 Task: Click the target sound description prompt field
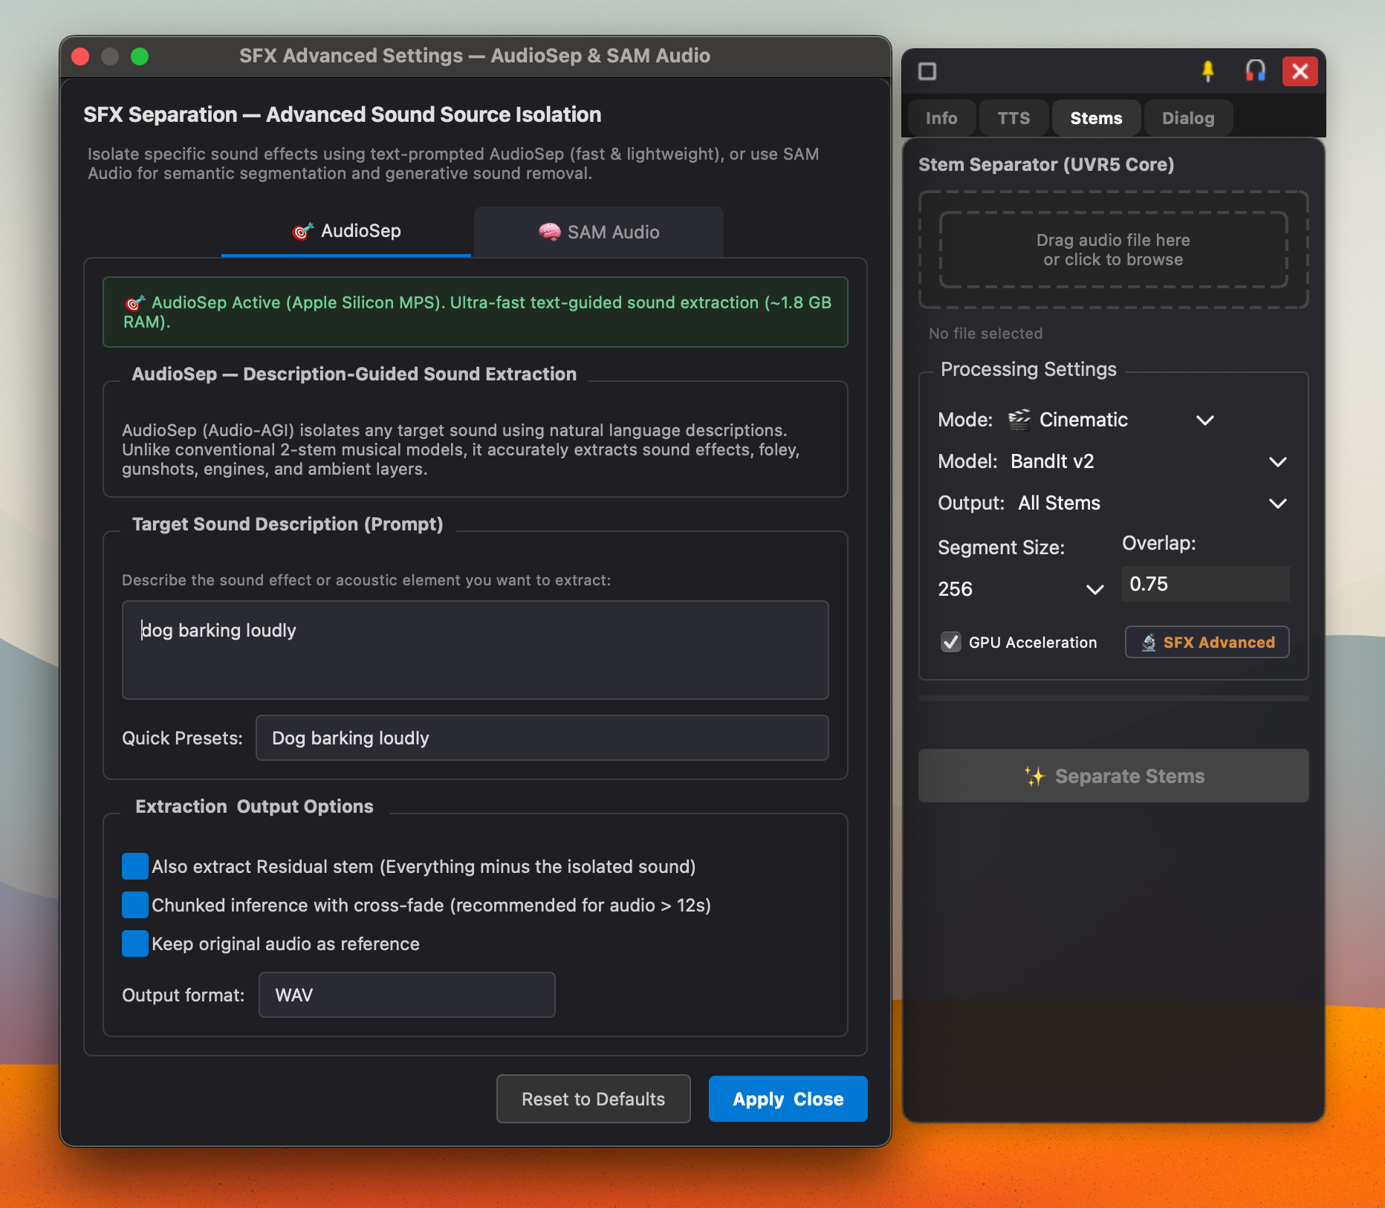476,650
